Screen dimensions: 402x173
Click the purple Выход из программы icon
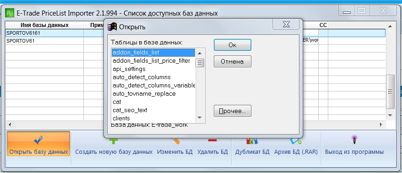(354, 140)
